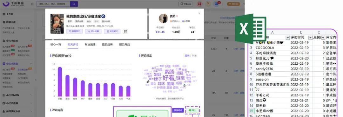Click the 评论 column header in background table
The image size is (343, 117).
pos(213,38)
